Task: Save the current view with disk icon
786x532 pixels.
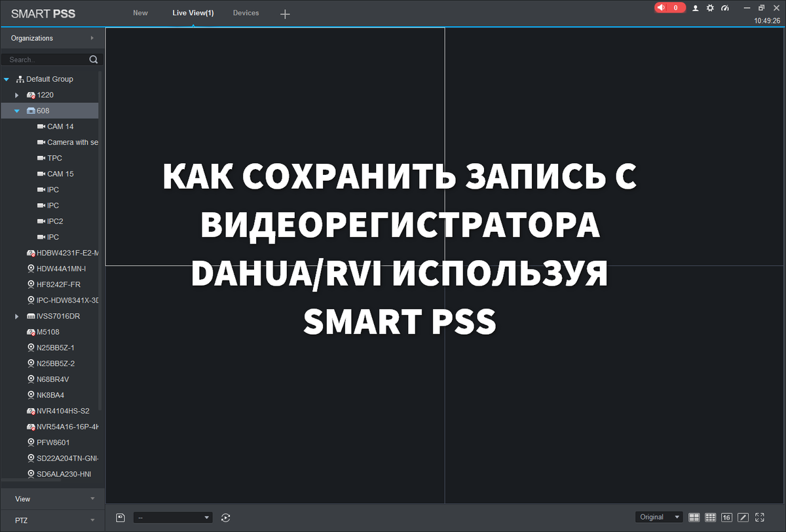Action: tap(120, 518)
